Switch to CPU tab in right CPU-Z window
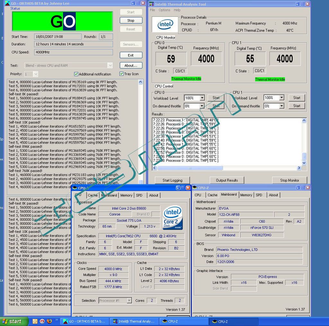This screenshot has height=326, width=329. point(198,195)
